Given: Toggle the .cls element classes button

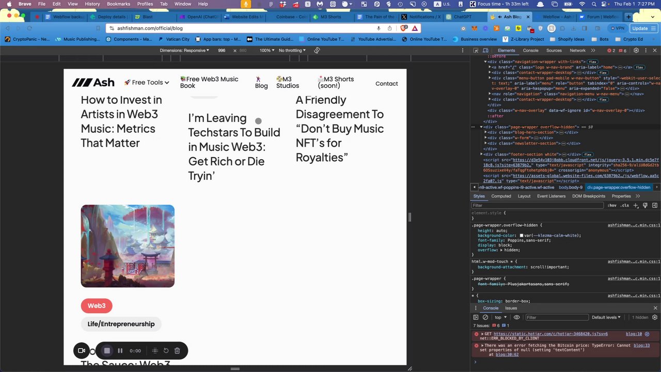Looking at the screenshot, I should click(x=625, y=205).
